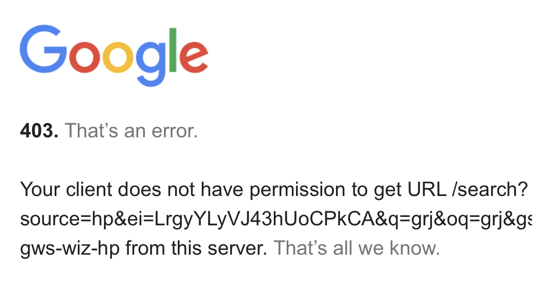Click the gray "That's an error." text
552x292 pixels.
click(131, 131)
